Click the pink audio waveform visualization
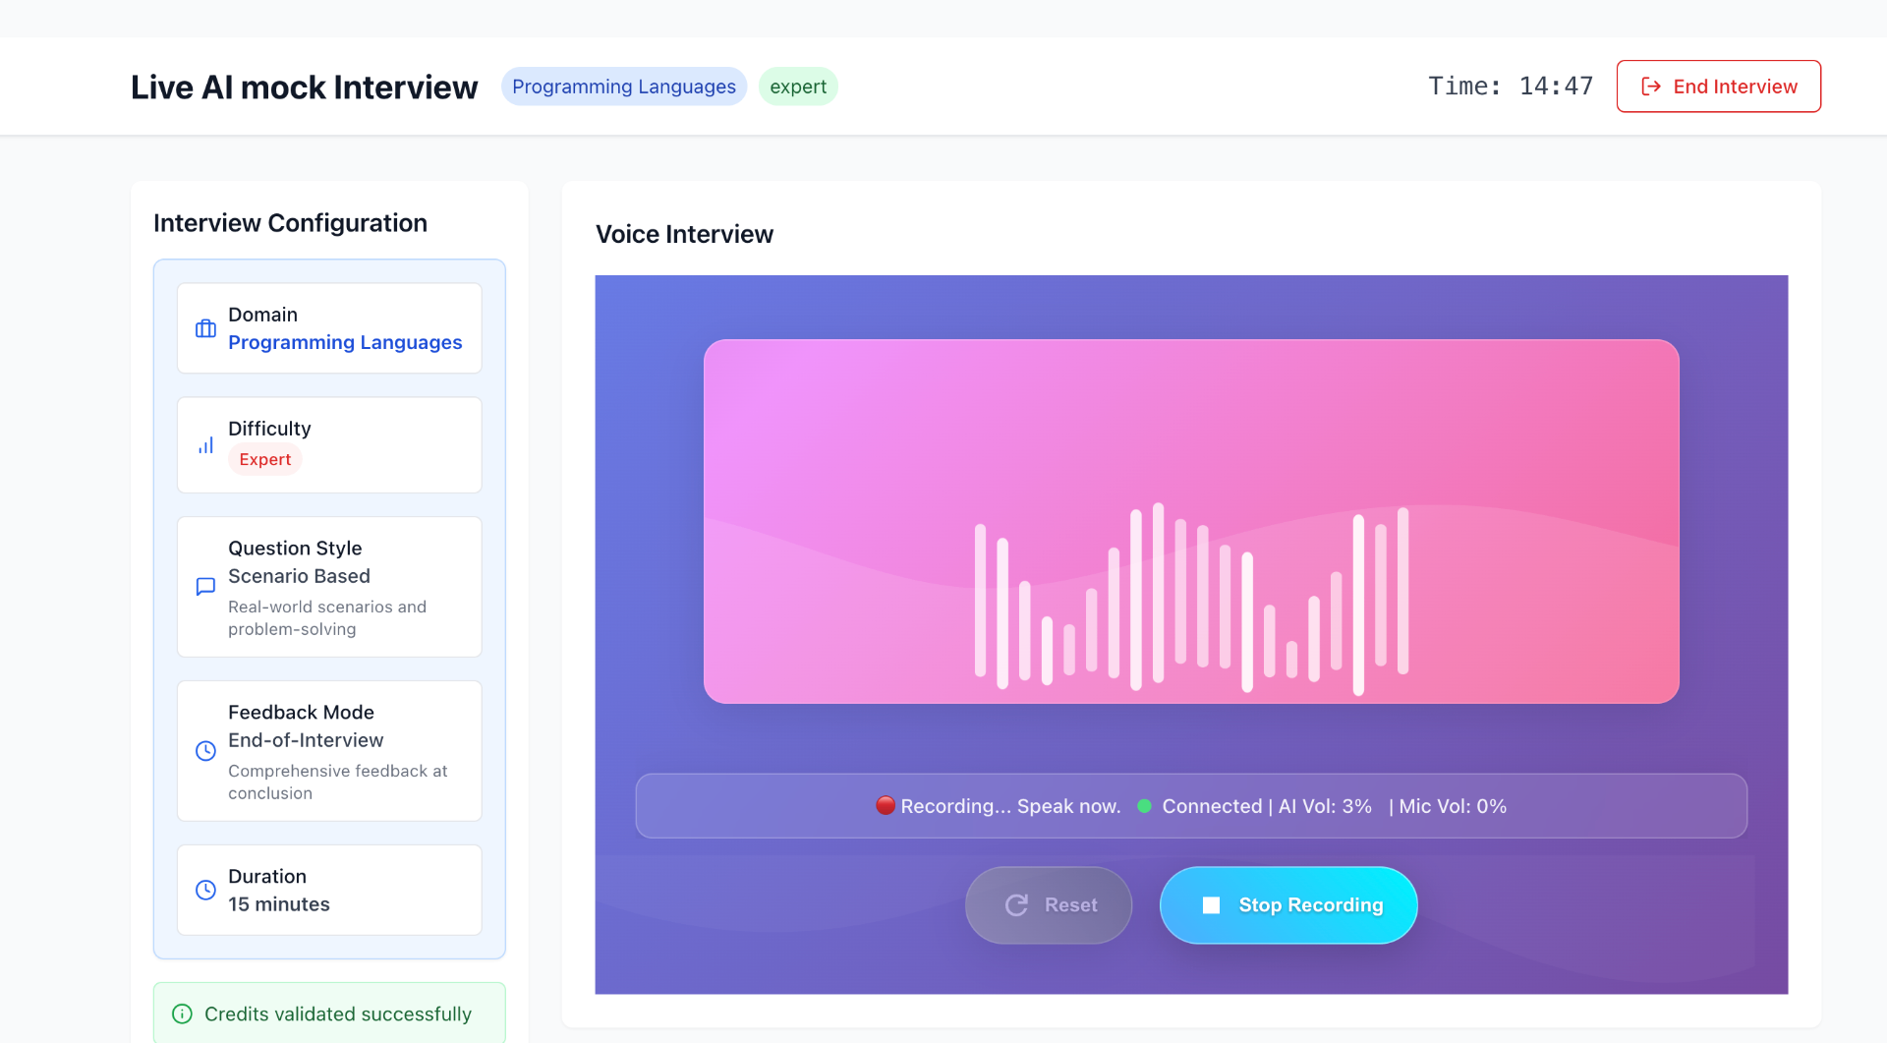This screenshot has height=1043, width=1887. coord(1190,521)
